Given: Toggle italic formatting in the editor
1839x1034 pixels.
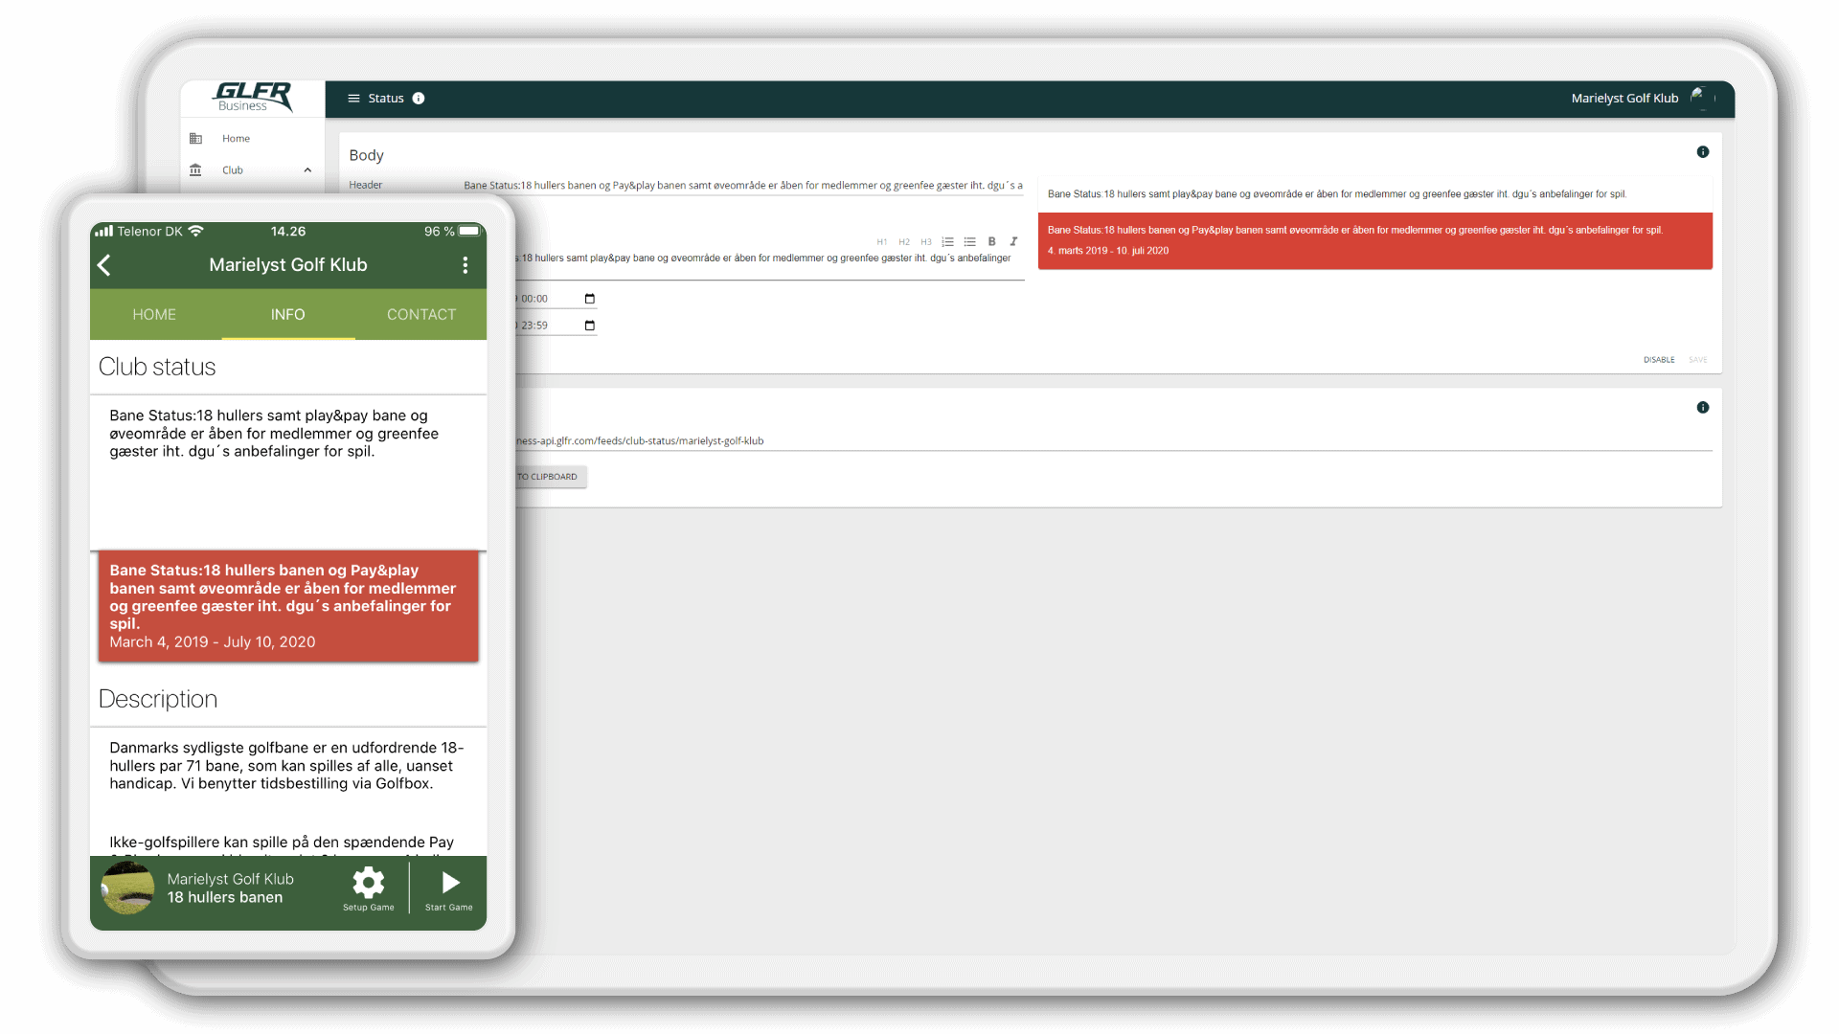Looking at the screenshot, I should pos(1013,242).
